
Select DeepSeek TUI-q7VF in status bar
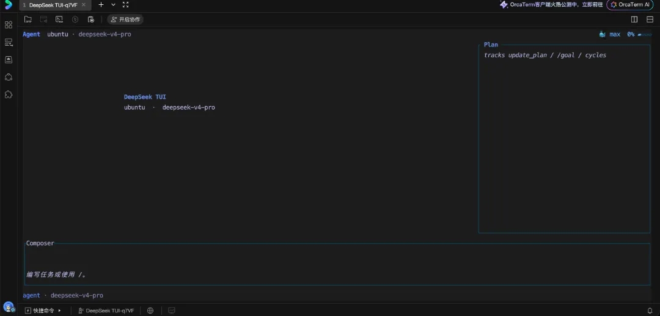pos(106,311)
